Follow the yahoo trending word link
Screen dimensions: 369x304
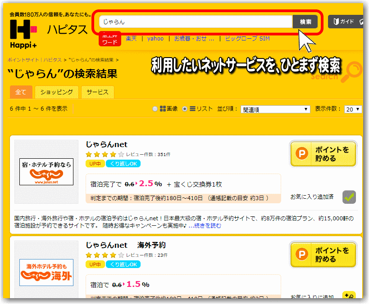click(x=155, y=39)
